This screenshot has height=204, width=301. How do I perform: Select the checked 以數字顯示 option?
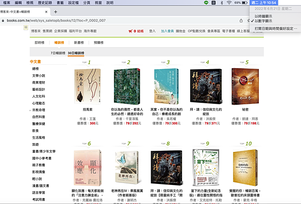(x=263, y=21)
